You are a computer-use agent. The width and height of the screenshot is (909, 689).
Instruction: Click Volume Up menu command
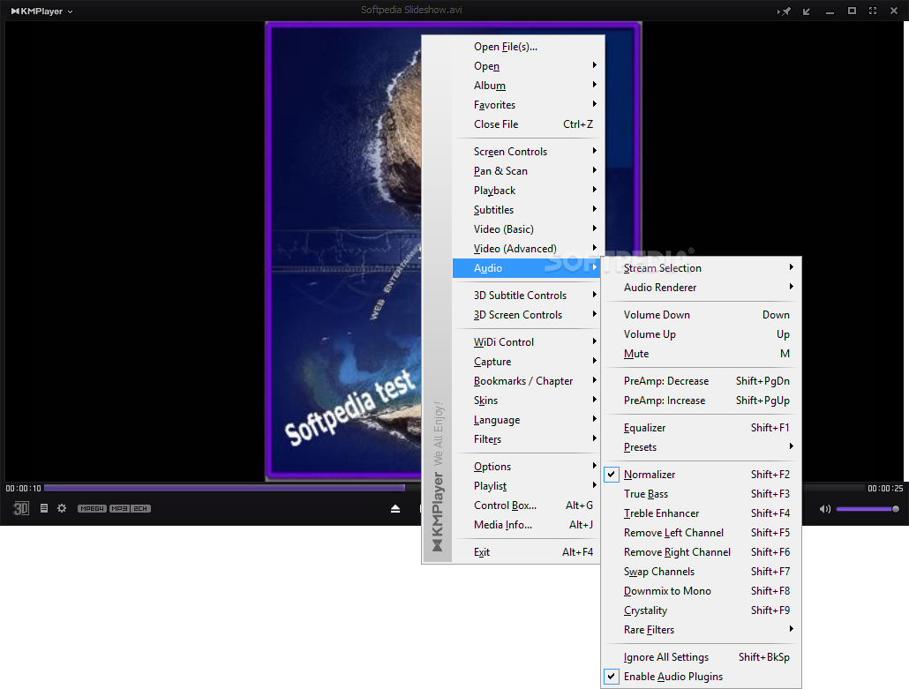702,334
